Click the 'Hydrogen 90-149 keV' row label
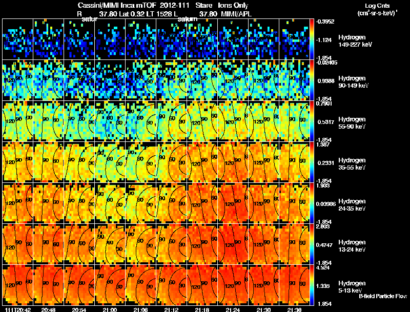The width and height of the screenshot is (410, 312). pos(353,82)
